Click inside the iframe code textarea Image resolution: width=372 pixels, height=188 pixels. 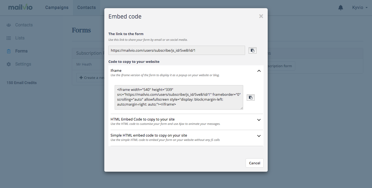tap(179, 97)
